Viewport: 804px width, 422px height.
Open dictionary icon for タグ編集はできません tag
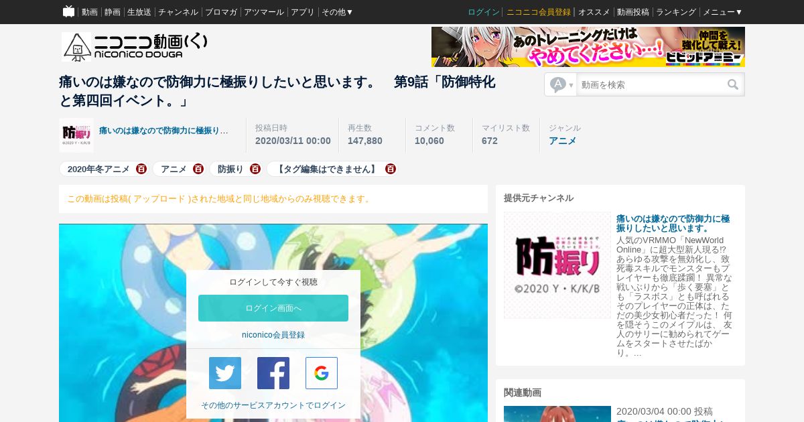[390, 169]
